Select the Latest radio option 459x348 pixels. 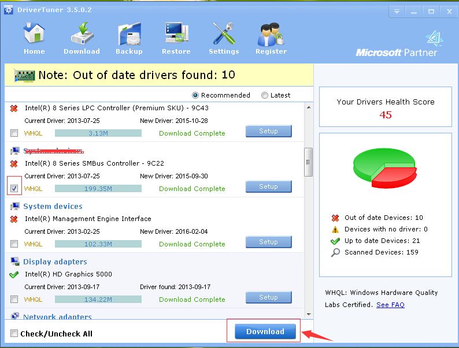(264, 95)
